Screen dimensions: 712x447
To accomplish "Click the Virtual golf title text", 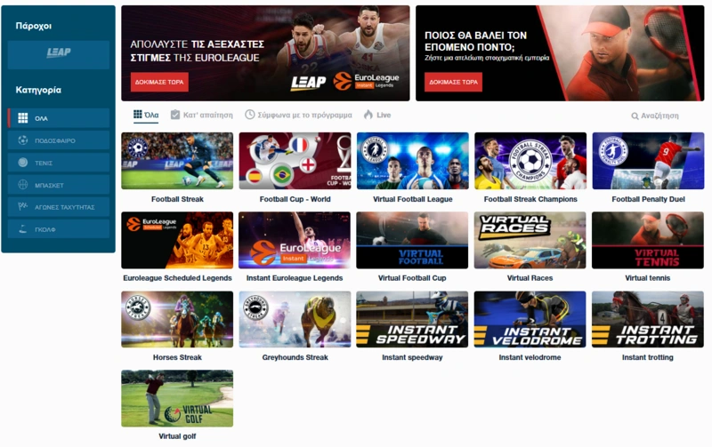I will click(x=177, y=436).
